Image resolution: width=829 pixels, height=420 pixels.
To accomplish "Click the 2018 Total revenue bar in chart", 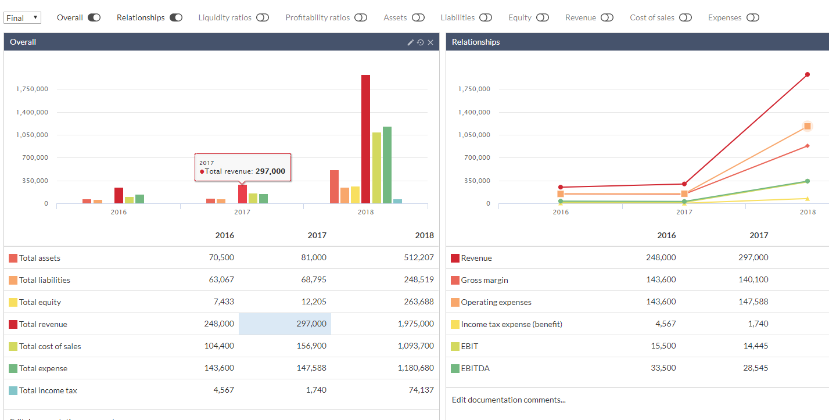I will (365, 139).
